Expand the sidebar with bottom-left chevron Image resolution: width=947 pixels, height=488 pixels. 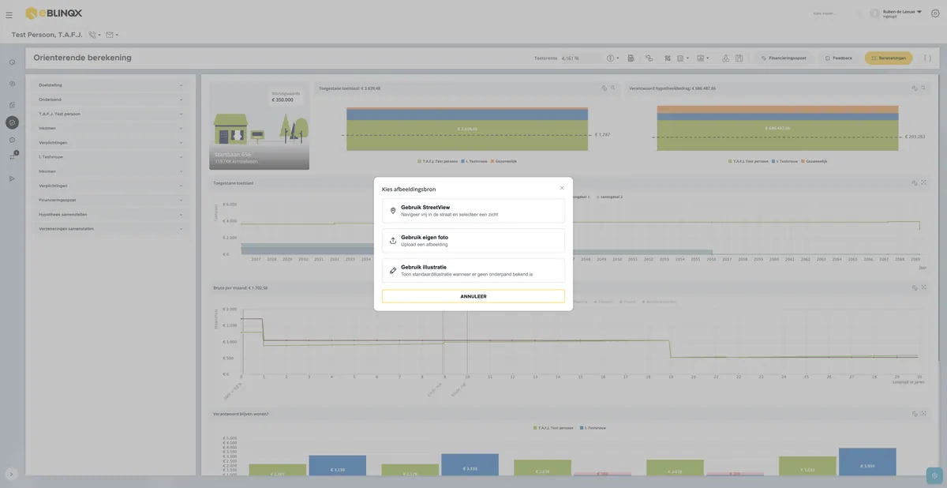tap(11, 474)
